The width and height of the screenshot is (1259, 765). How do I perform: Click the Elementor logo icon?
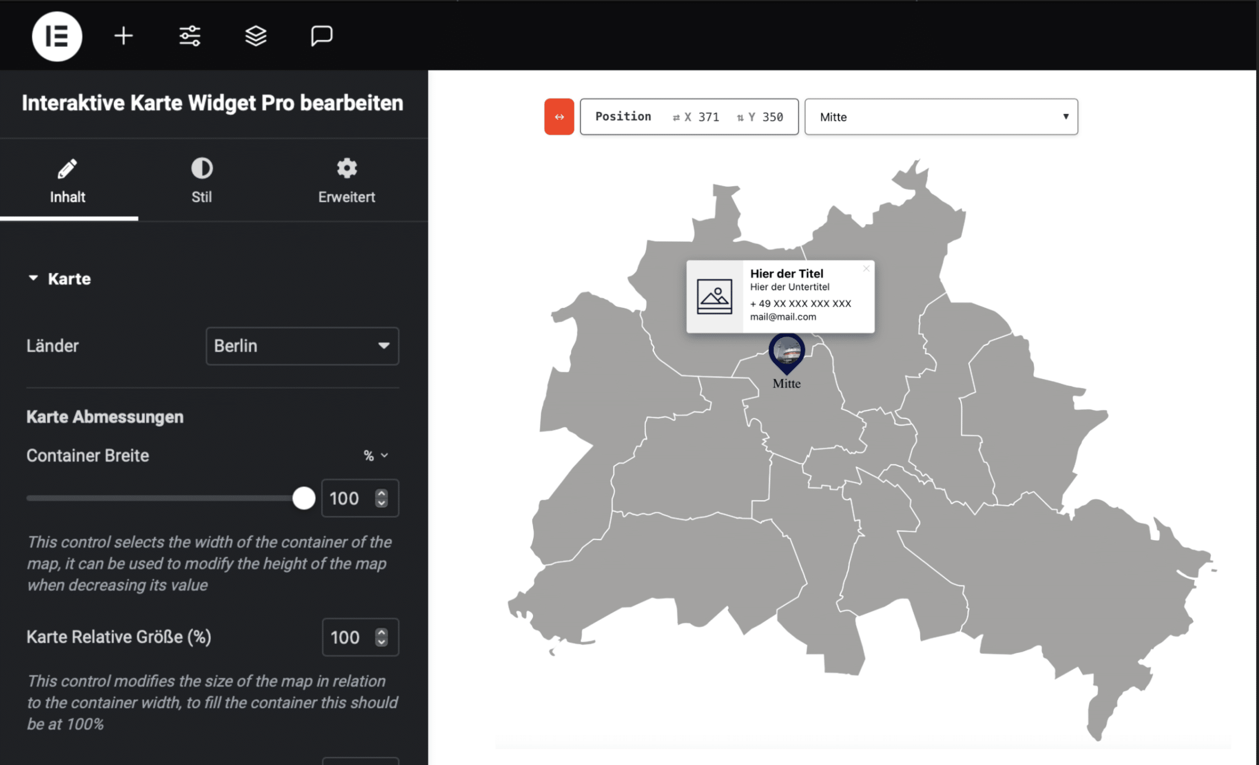coord(56,35)
